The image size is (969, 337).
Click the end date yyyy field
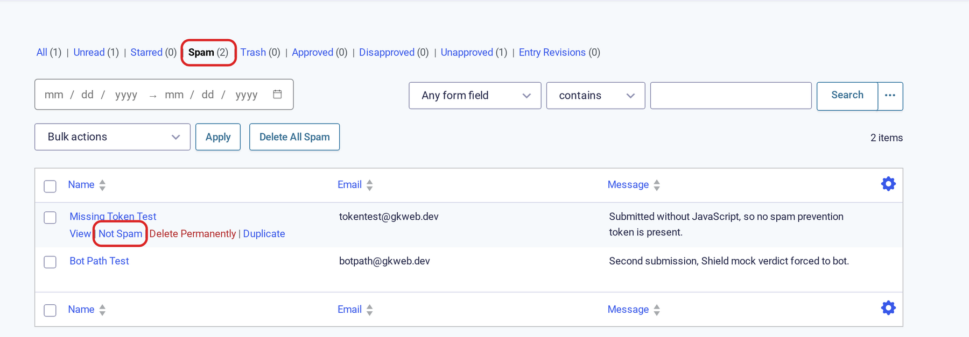(x=247, y=95)
